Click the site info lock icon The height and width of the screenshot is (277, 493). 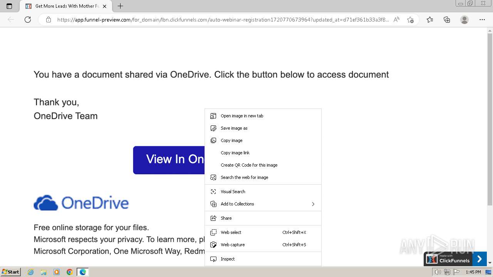coord(49,20)
